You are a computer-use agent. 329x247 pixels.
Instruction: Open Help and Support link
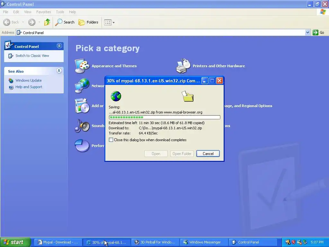coord(29,87)
